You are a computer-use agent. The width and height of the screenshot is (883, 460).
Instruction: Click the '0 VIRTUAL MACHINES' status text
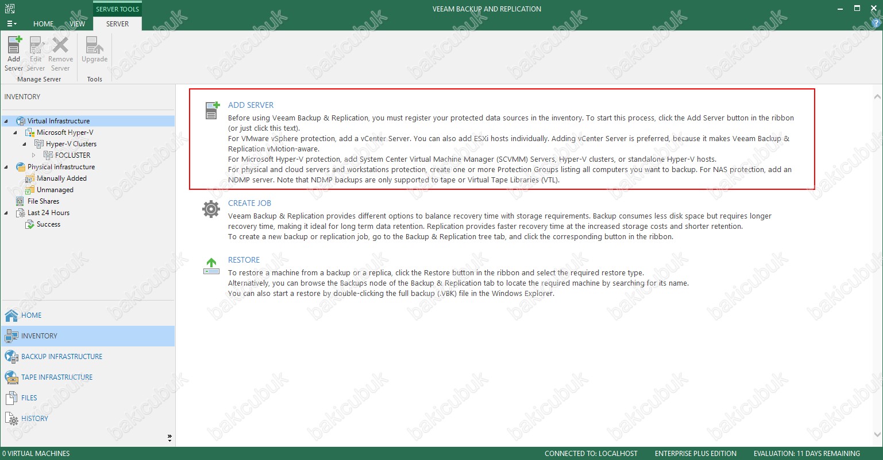(x=36, y=454)
